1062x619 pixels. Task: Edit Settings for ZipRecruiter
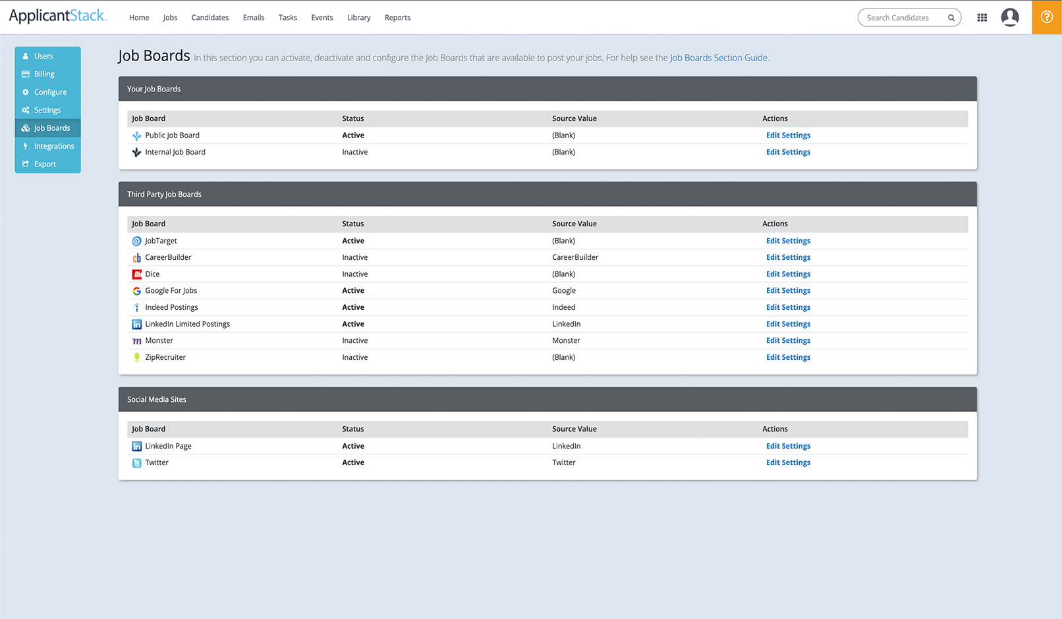point(788,357)
